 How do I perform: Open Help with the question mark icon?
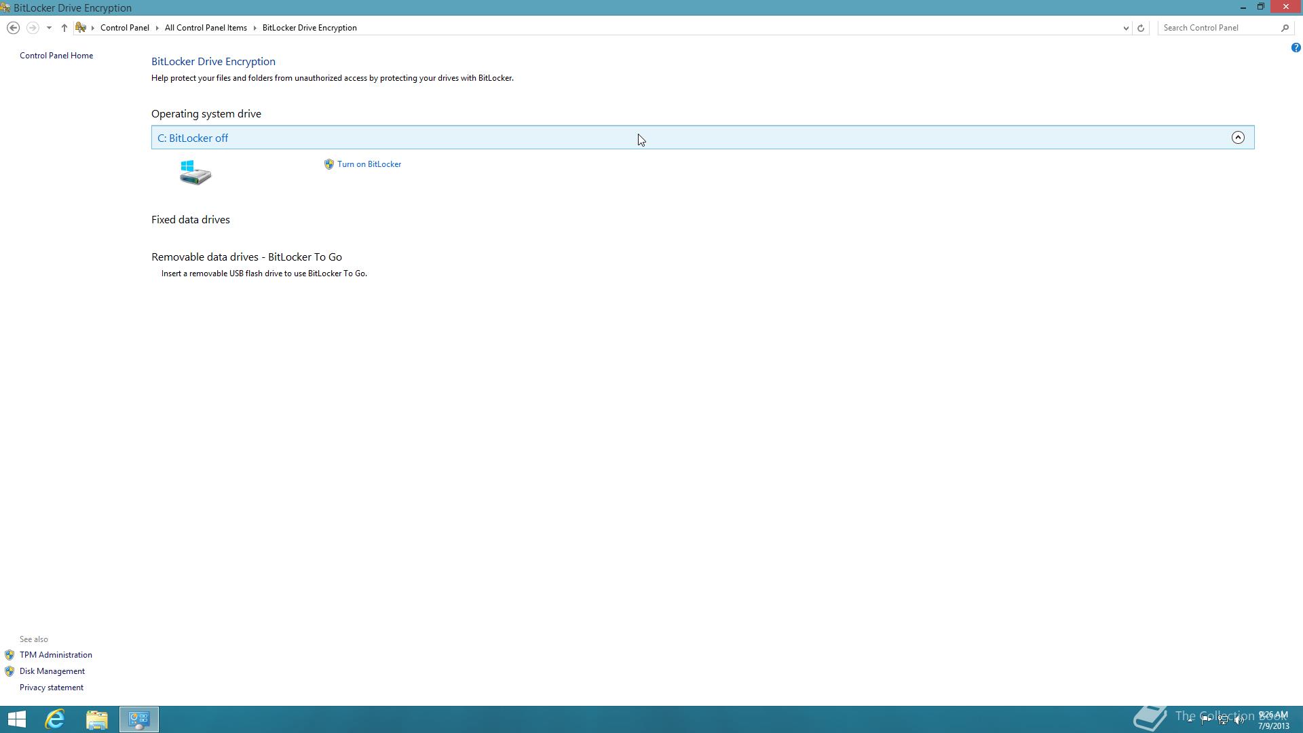[x=1296, y=48]
